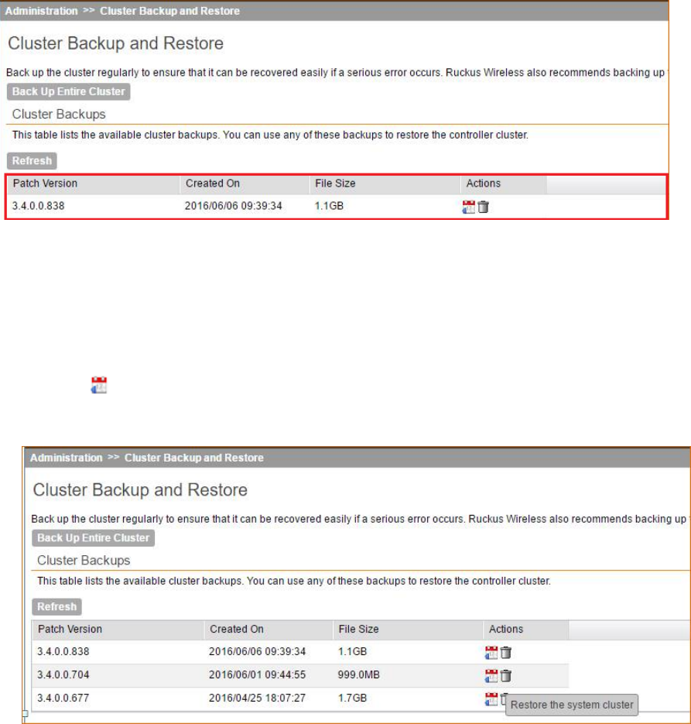Click 1.1GB file size in upper table
Image resolution: width=691 pixels, height=724 pixels.
click(329, 206)
